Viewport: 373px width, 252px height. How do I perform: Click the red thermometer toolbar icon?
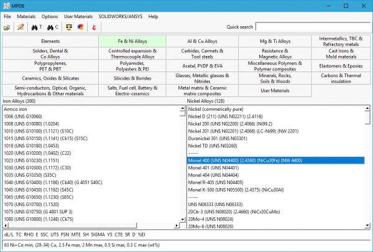click(x=94, y=27)
